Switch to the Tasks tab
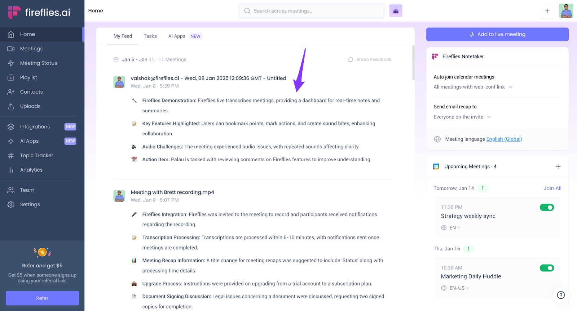Screen dimensions: 577x311 (150, 36)
